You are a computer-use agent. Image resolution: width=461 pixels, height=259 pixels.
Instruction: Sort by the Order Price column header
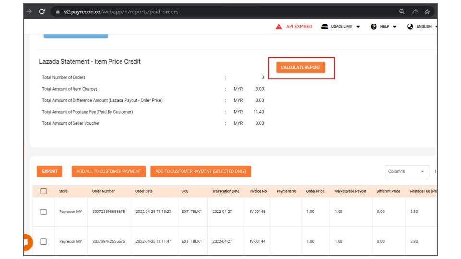[x=315, y=191]
